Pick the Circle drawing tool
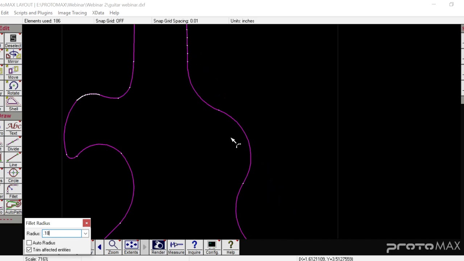The width and height of the screenshot is (464, 261). point(13,175)
